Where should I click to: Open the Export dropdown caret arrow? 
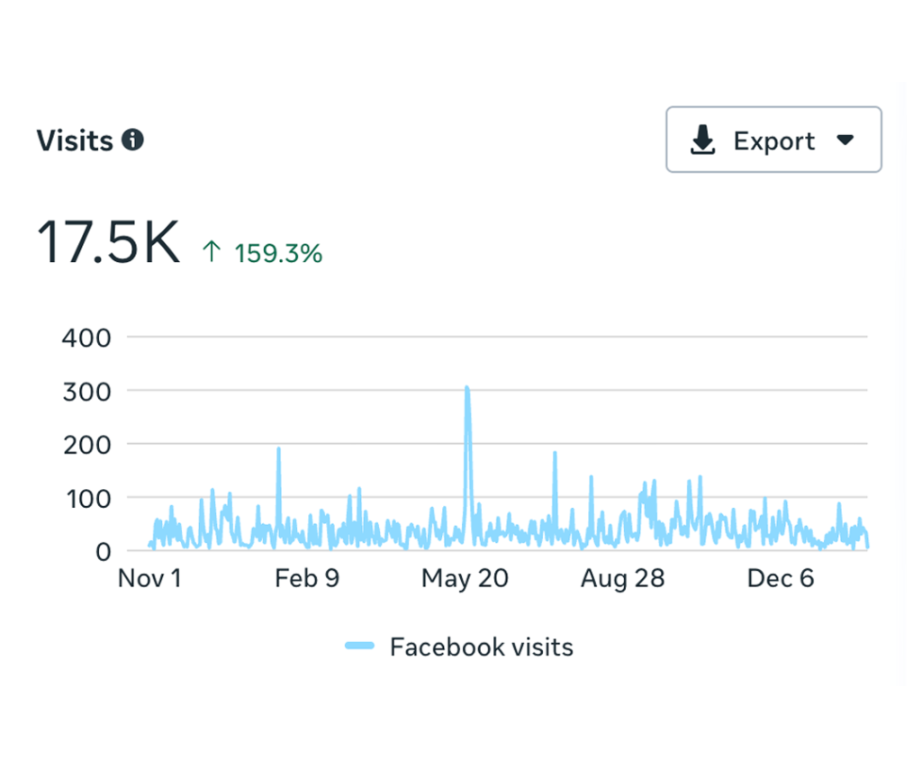click(x=845, y=140)
